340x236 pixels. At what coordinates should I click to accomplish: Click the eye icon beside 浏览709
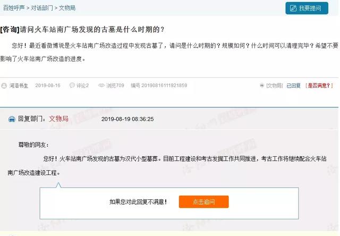click(x=101, y=85)
